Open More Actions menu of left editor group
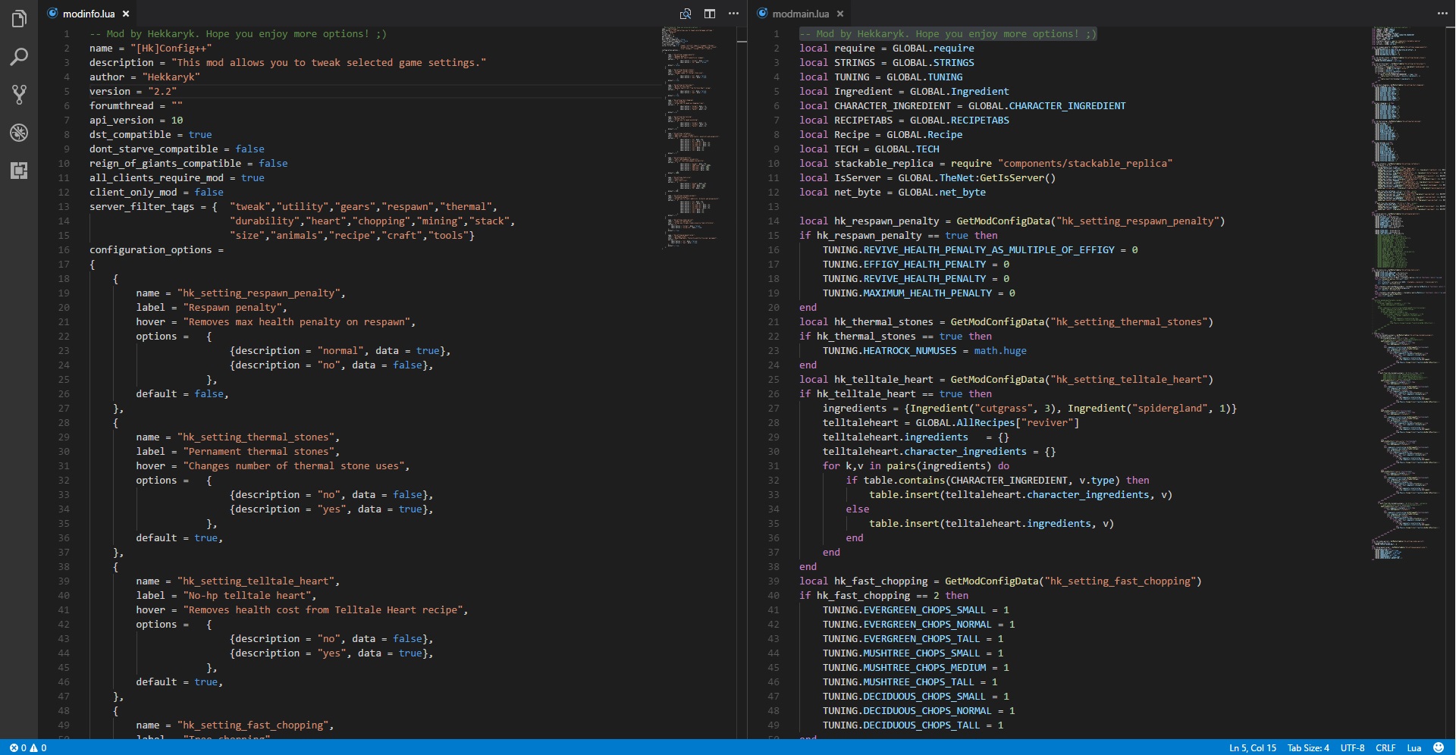This screenshot has height=755, width=1456. coord(733,14)
